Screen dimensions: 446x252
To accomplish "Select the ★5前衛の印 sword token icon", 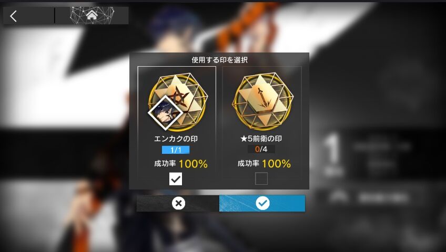I will click(x=262, y=101).
